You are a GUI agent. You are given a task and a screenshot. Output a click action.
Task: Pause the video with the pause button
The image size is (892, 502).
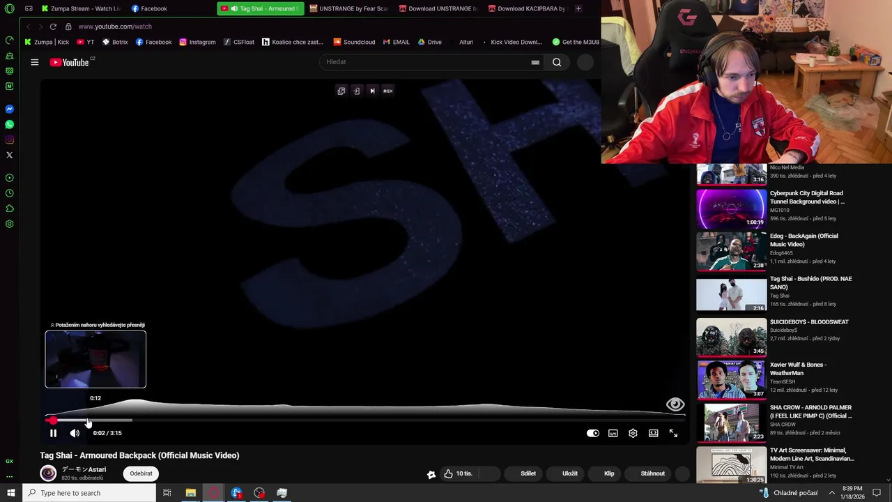pos(53,433)
